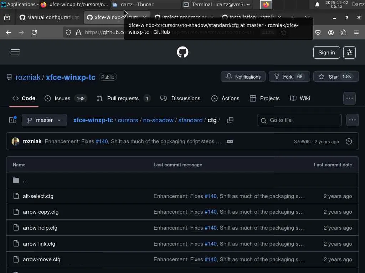Star the repository button

[x=336, y=77]
